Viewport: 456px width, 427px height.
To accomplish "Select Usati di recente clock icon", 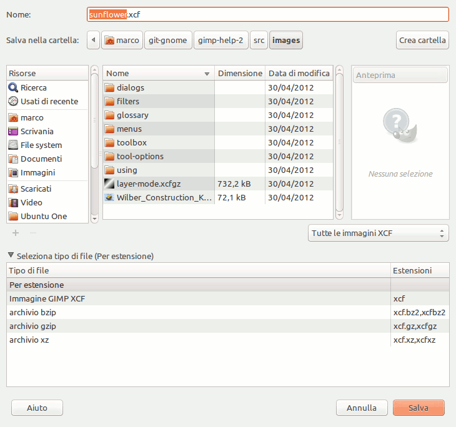I will pyautogui.click(x=13, y=102).
